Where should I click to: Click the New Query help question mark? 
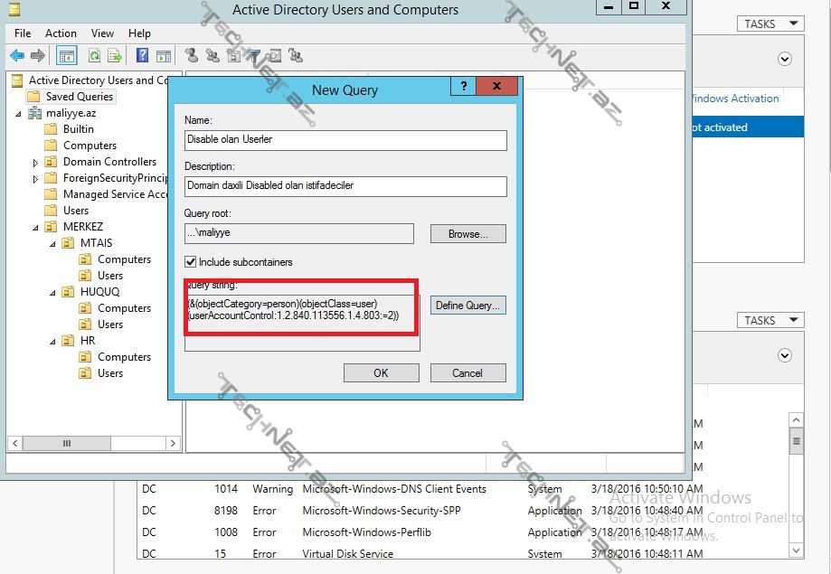pyautogui.click(x=463, y=87)
